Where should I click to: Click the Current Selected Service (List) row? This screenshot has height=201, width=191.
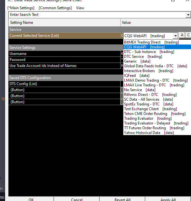pyautogui.click(x=64, y=36)
